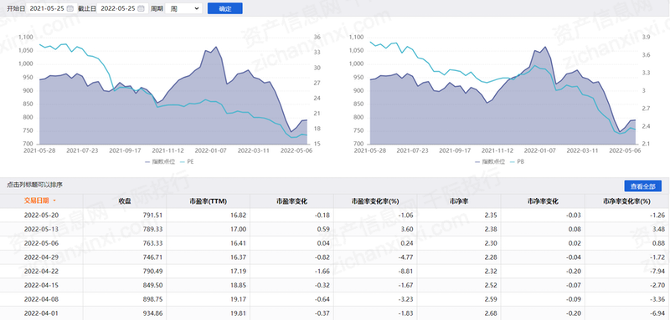Open the end date calendar icon
The height and width of the screenshot is (320, 670).
tap(142, 8)
